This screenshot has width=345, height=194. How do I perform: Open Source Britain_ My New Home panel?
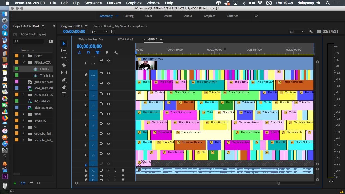click(120, 26)
